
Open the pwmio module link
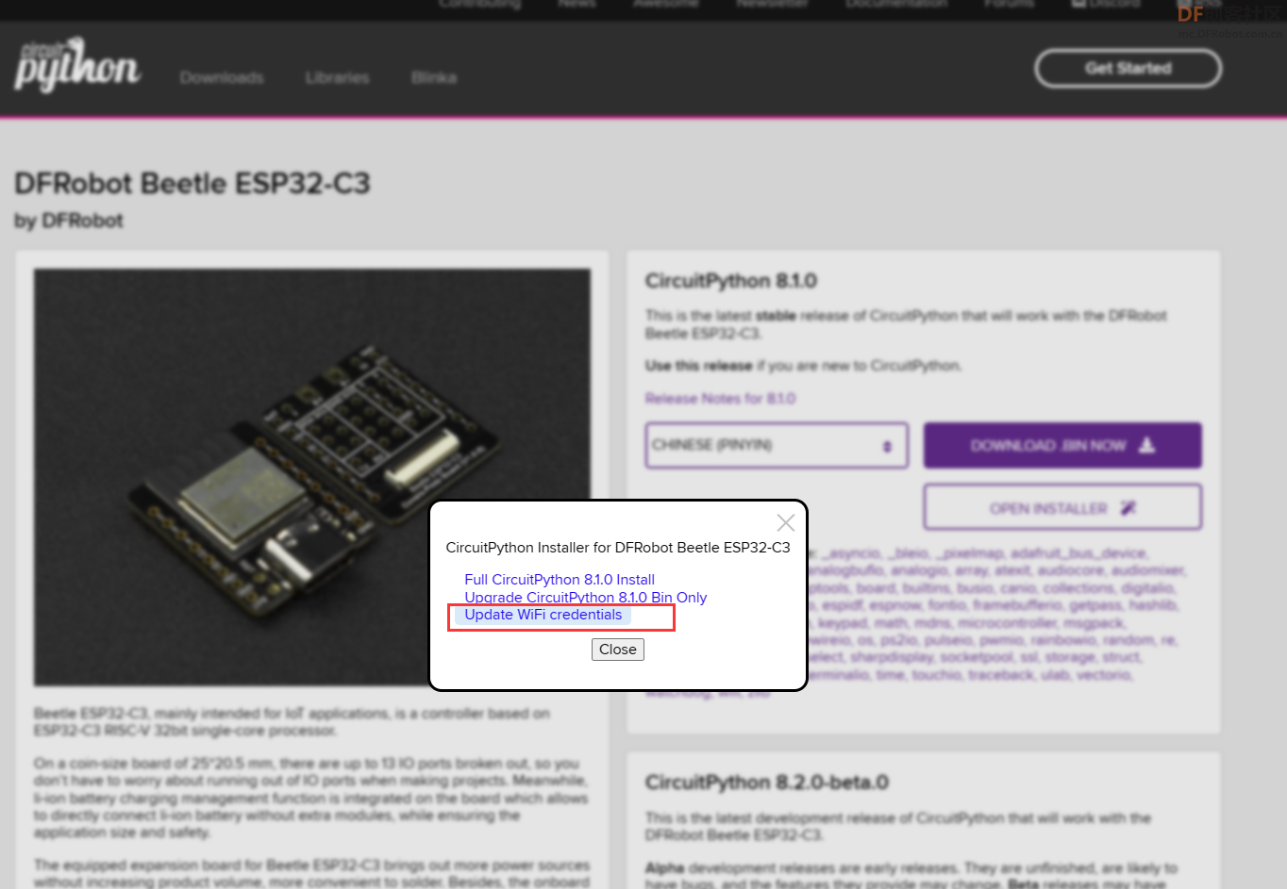click(x=1000, y=640)
